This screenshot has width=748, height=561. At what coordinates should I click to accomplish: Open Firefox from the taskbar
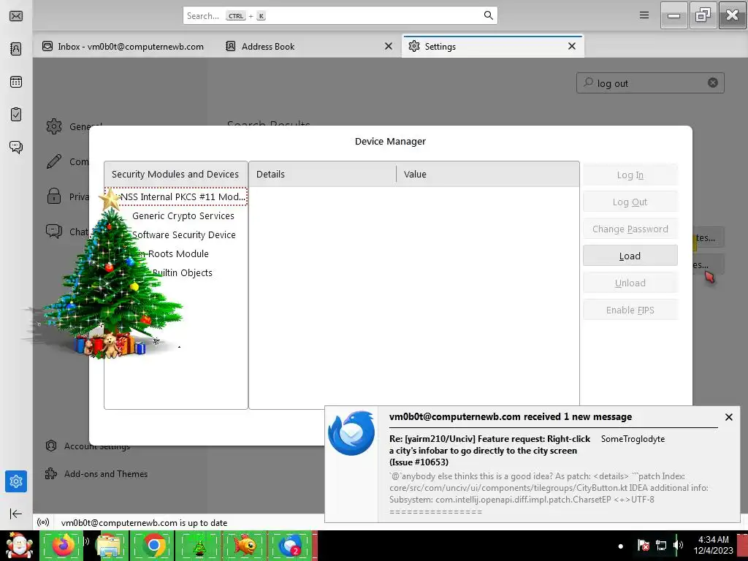coord(64,545)
